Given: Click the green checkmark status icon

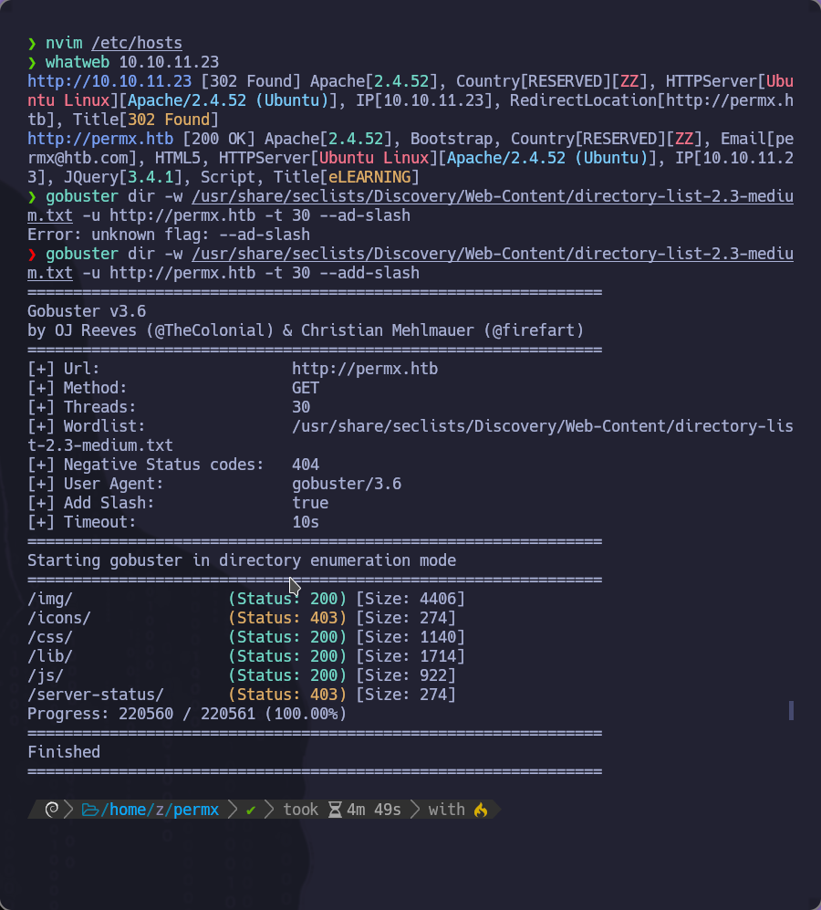Looking at the screenshot, I should (x=251, y=810).
